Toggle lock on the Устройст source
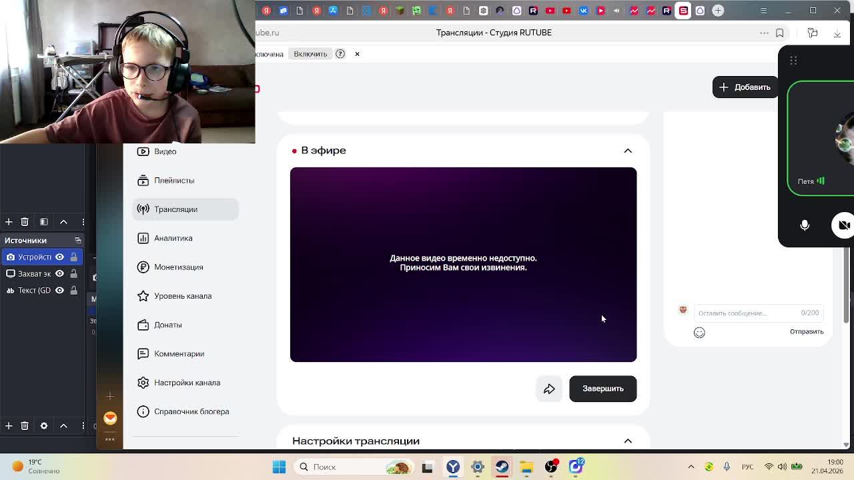 coord(73,257)
